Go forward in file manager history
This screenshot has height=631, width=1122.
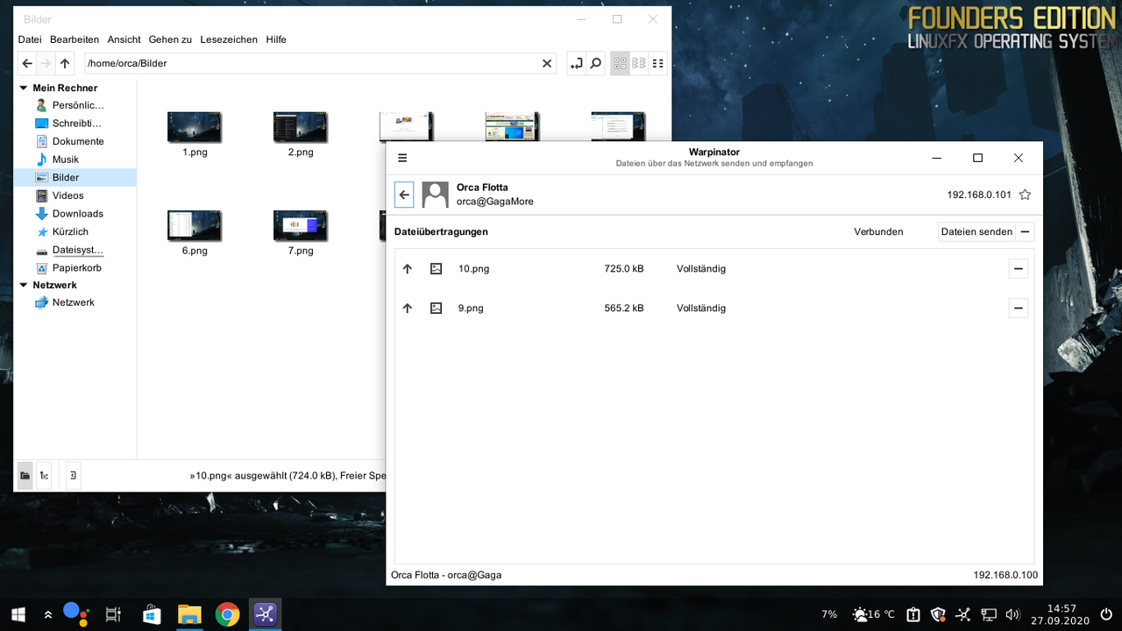[46, 63]
